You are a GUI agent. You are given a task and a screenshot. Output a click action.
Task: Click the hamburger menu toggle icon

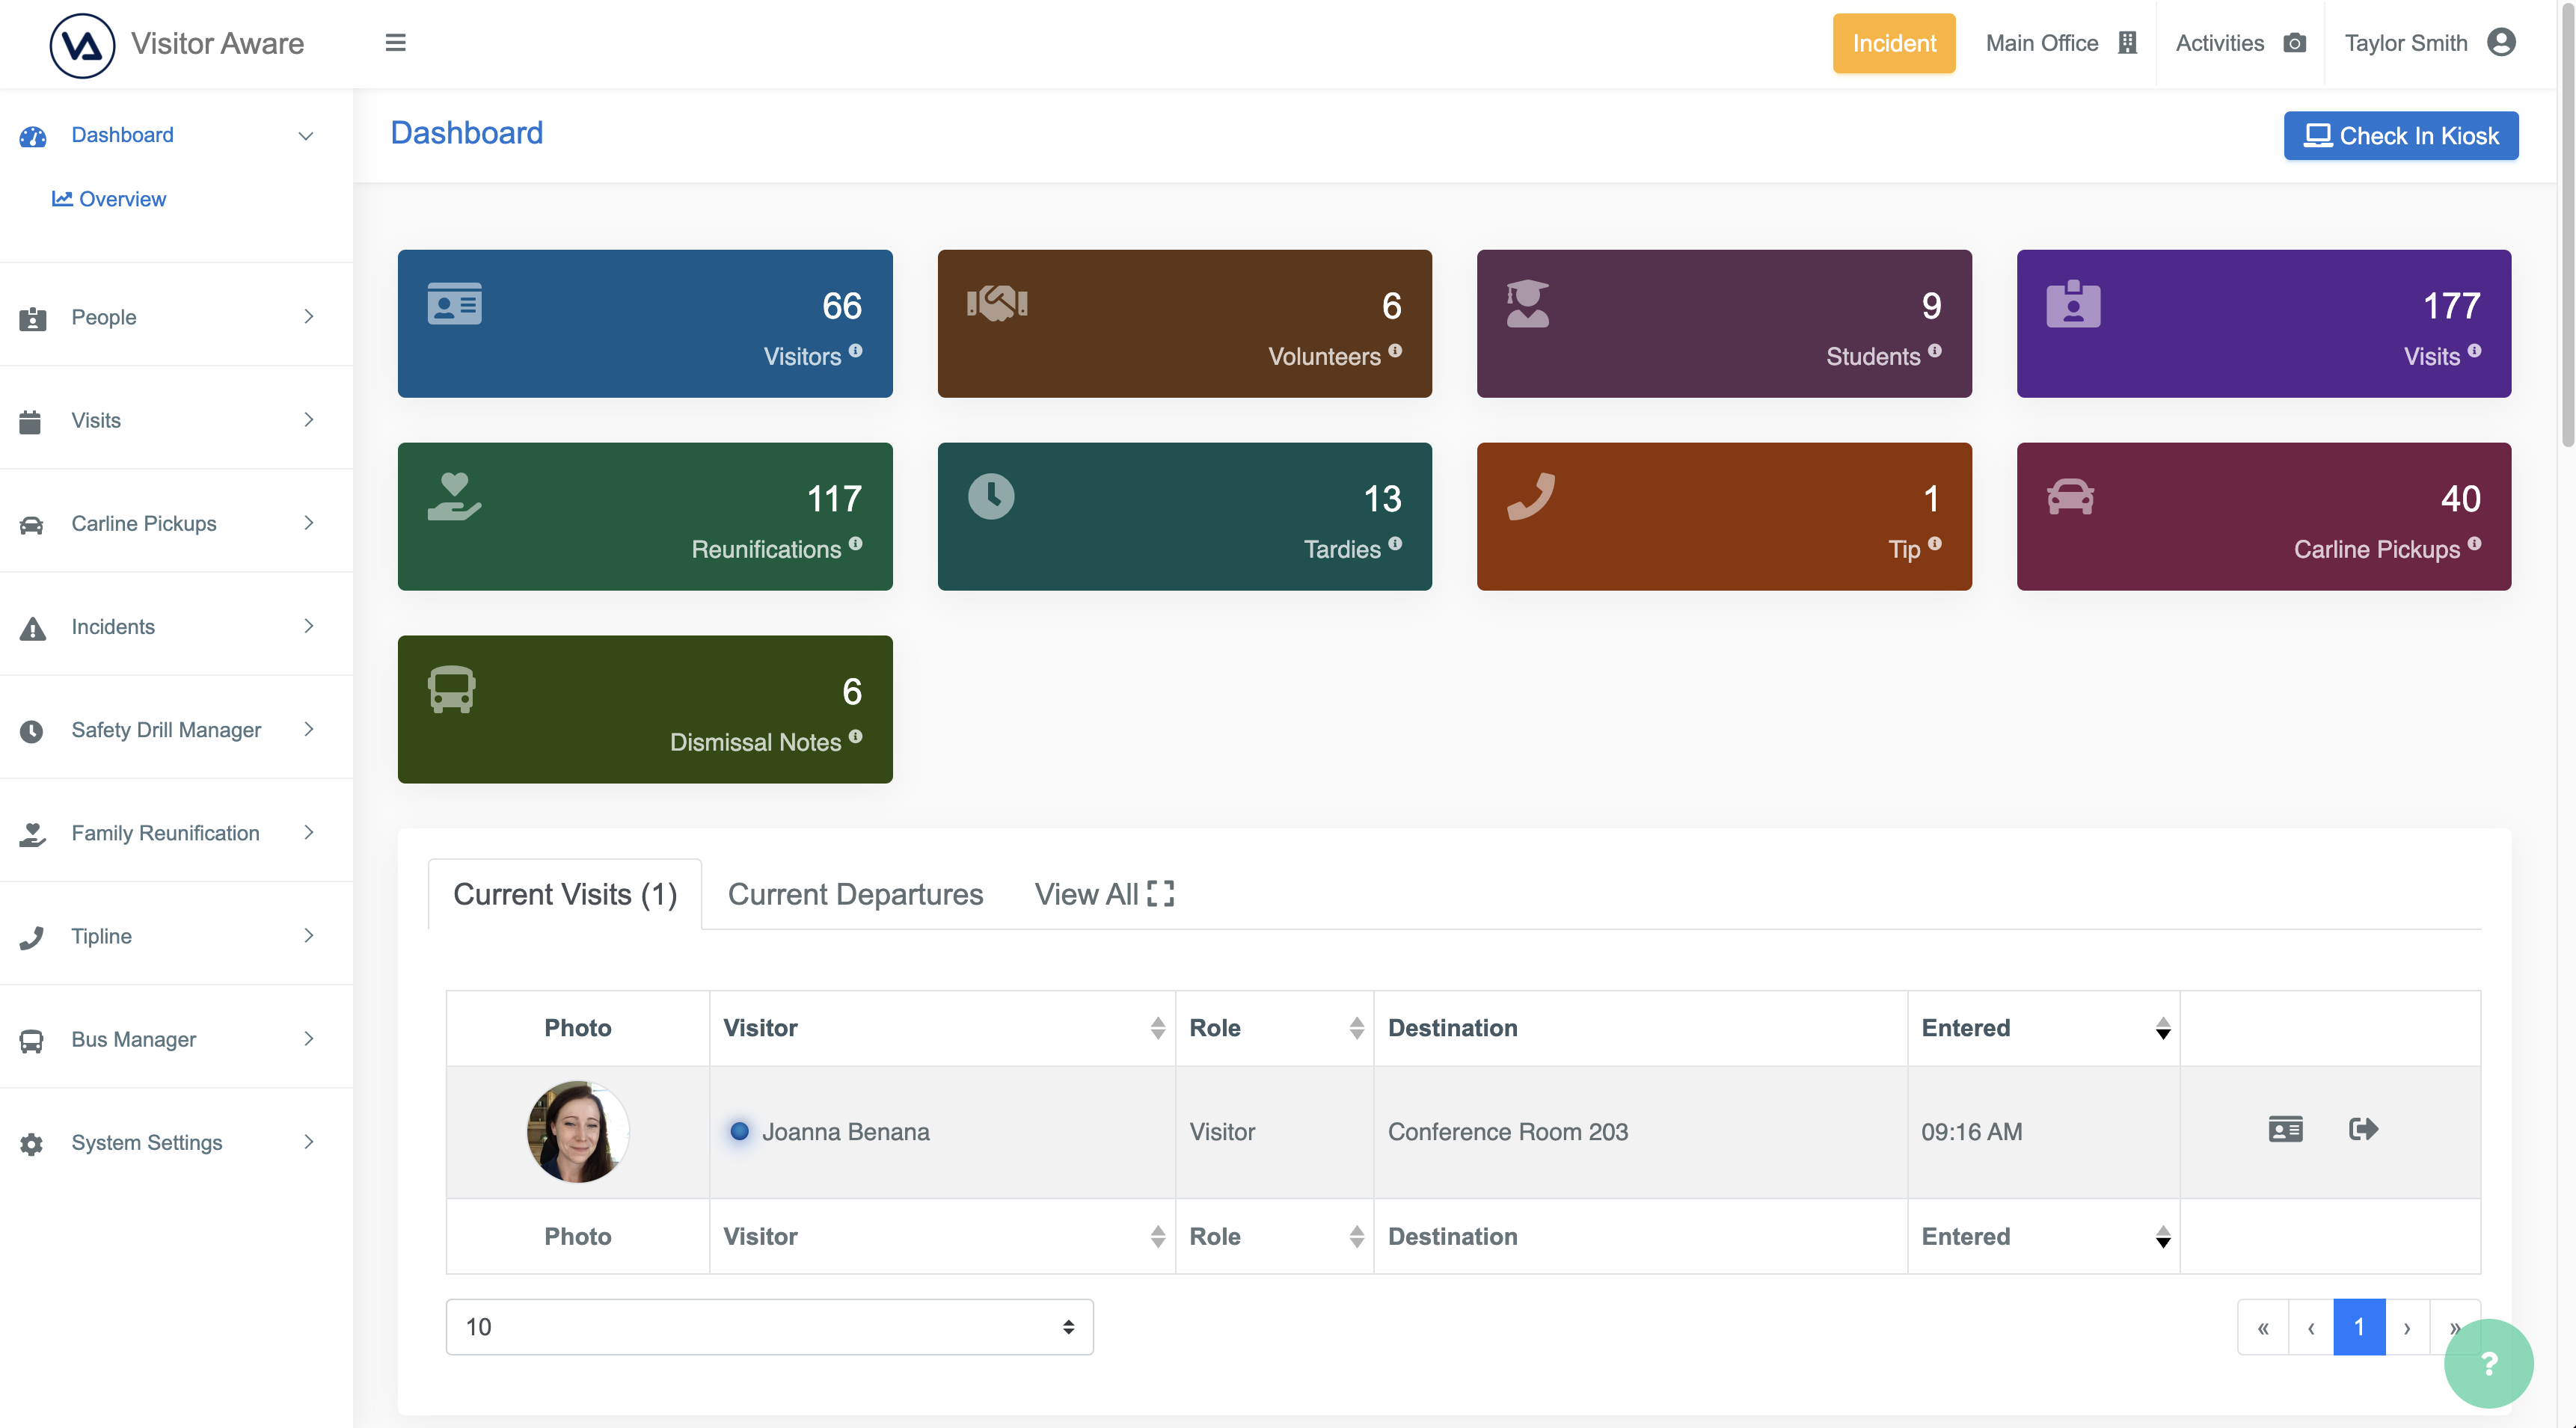point(395,43)
